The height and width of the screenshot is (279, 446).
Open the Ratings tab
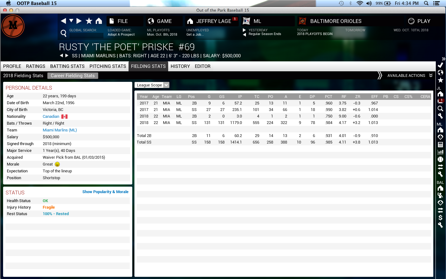[x=36, y=66]
